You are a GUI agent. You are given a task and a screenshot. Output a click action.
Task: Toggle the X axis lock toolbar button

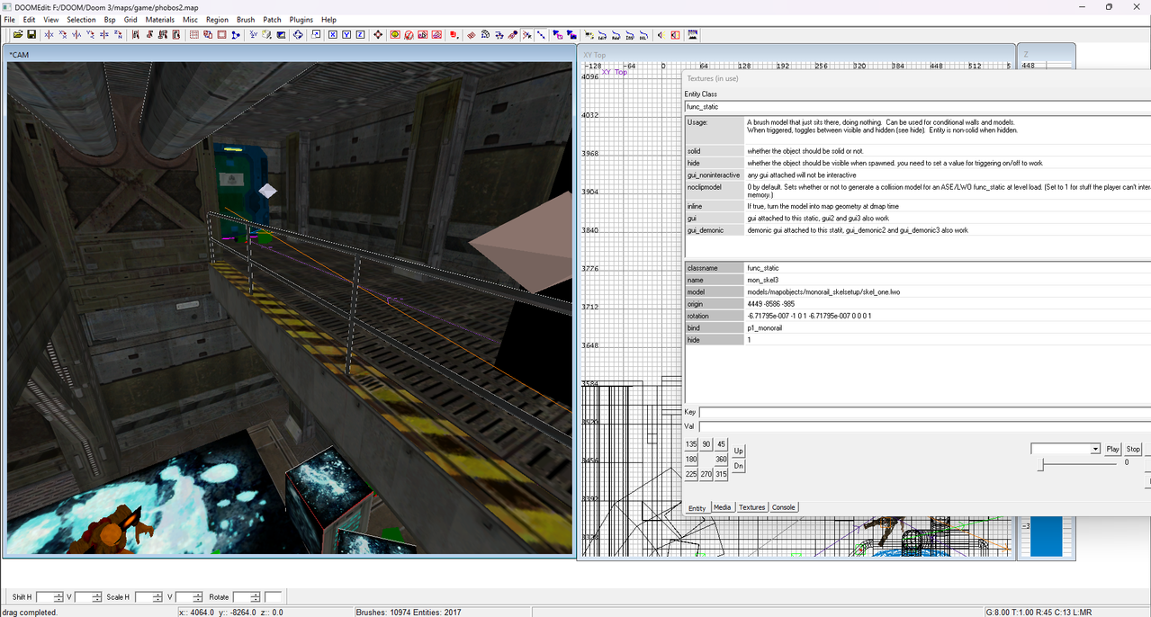(x=333, y=35)
